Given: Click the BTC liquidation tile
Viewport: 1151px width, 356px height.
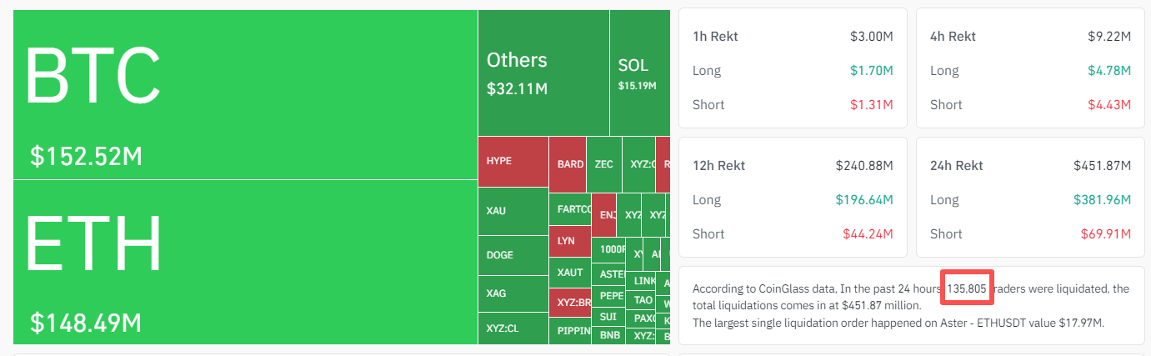Looking at the screenshot, I should (245, 94).
